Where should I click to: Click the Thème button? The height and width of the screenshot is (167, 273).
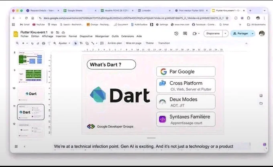point(150,43)
